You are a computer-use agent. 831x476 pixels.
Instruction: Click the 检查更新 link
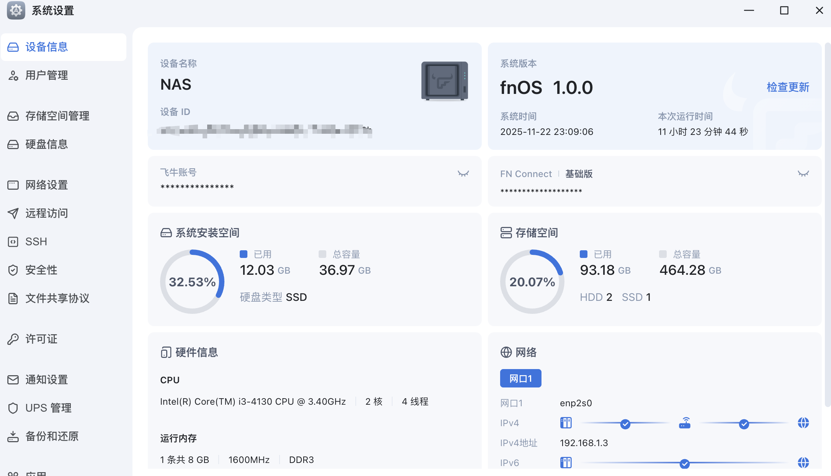click(x=788, y=87)
